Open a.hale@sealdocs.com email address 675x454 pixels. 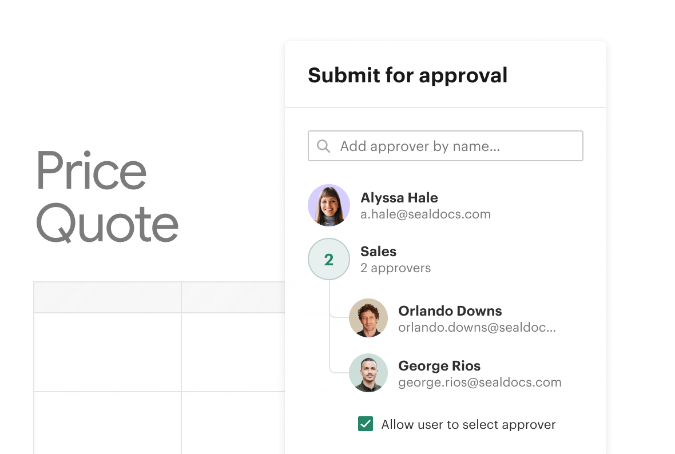tap(426, 214)
